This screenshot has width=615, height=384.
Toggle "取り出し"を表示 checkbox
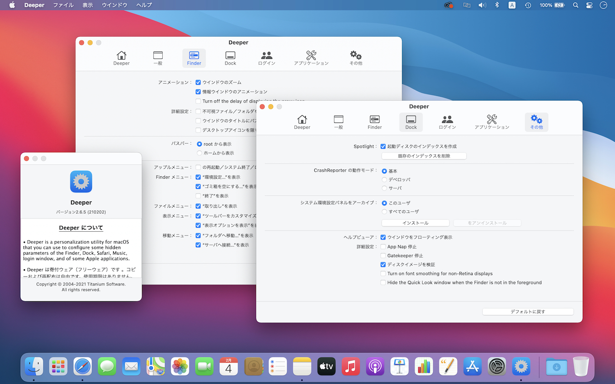(198, 206)
